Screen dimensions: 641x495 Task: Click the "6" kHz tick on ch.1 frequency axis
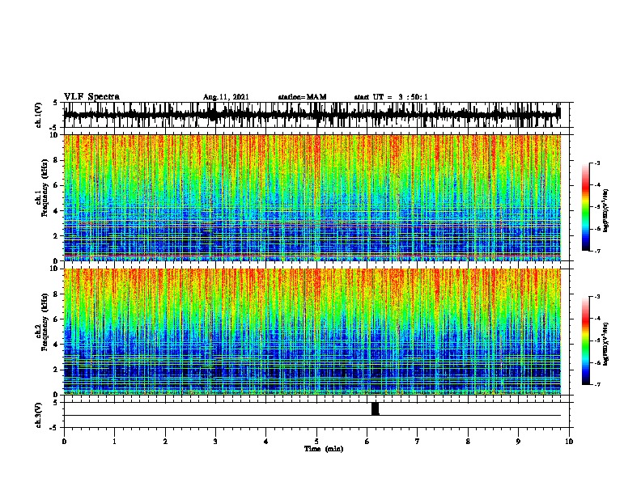click(x=57, y=185)
